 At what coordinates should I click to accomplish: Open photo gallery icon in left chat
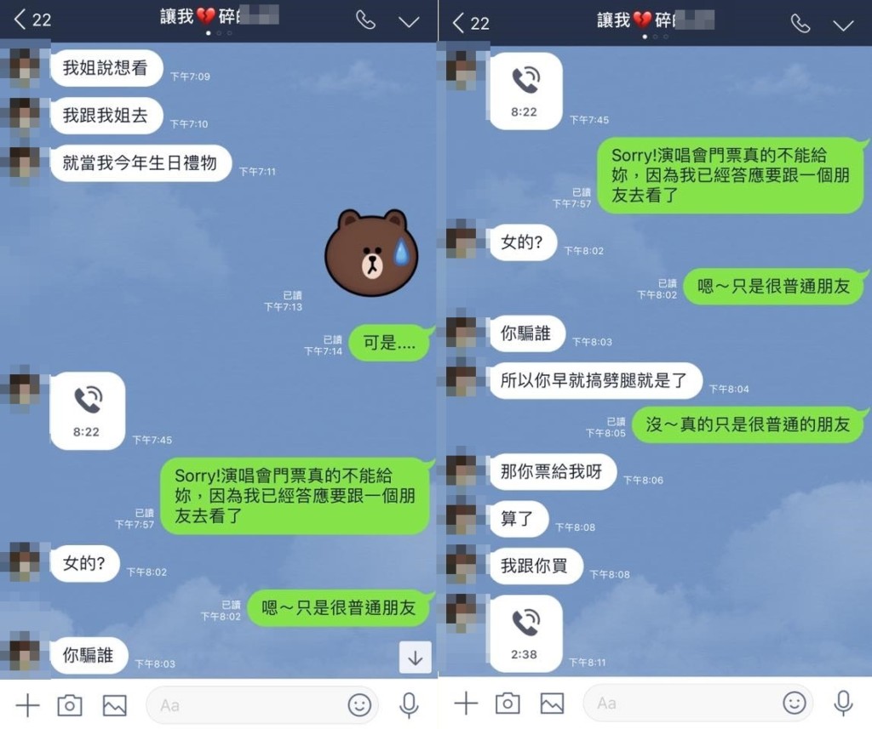pyautogui.click(x=115, y=706)
